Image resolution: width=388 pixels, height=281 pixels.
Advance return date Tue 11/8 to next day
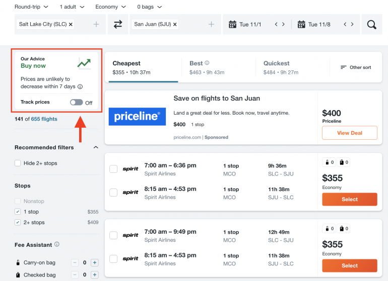pyautogui.click(x=353, y=24)
